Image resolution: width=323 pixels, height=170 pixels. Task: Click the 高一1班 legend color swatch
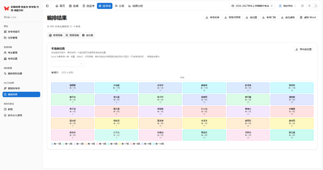(x=52, y=144)
